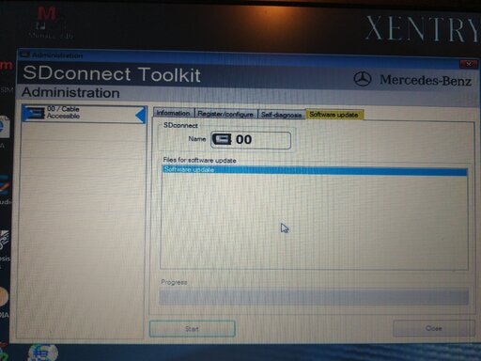Click the SDconnect device icon in left list
The height and width of the screenshot is (361, 481).
click(35, 113)
